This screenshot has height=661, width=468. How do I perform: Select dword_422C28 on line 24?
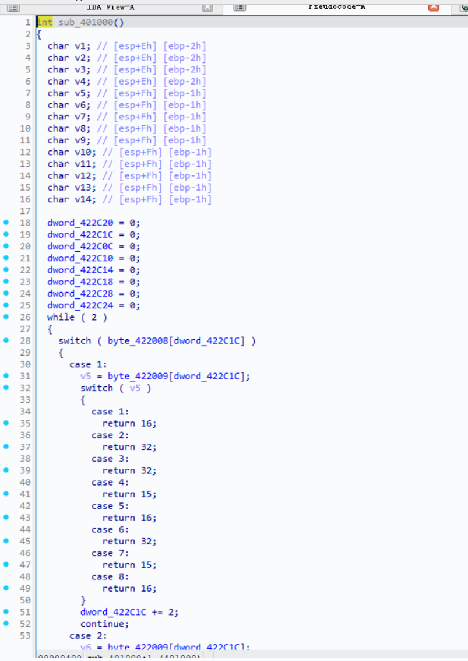tap(80, 293)
